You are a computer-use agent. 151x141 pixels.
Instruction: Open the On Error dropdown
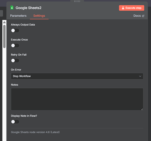(77, 76)
